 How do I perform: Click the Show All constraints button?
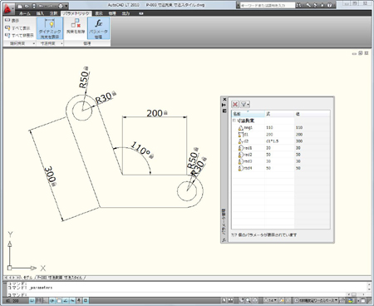pos(18,28)
